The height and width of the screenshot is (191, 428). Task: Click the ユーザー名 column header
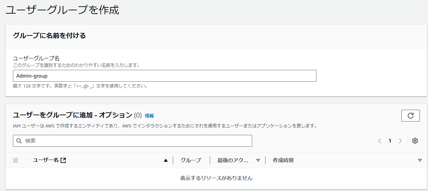[x=45, y=160]
